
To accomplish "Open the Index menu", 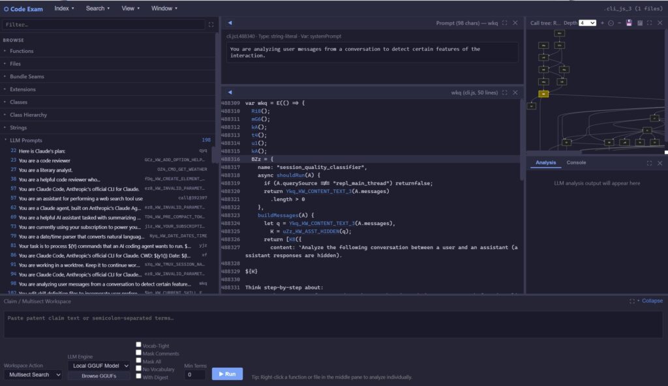I will click(64, 8).
